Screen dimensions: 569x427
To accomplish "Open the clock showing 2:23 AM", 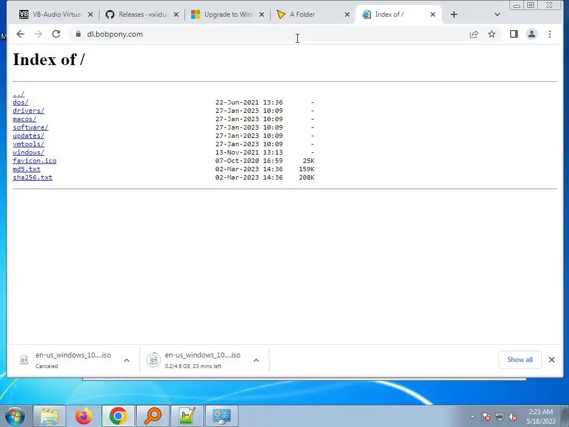I will click(x=541, y=416).
